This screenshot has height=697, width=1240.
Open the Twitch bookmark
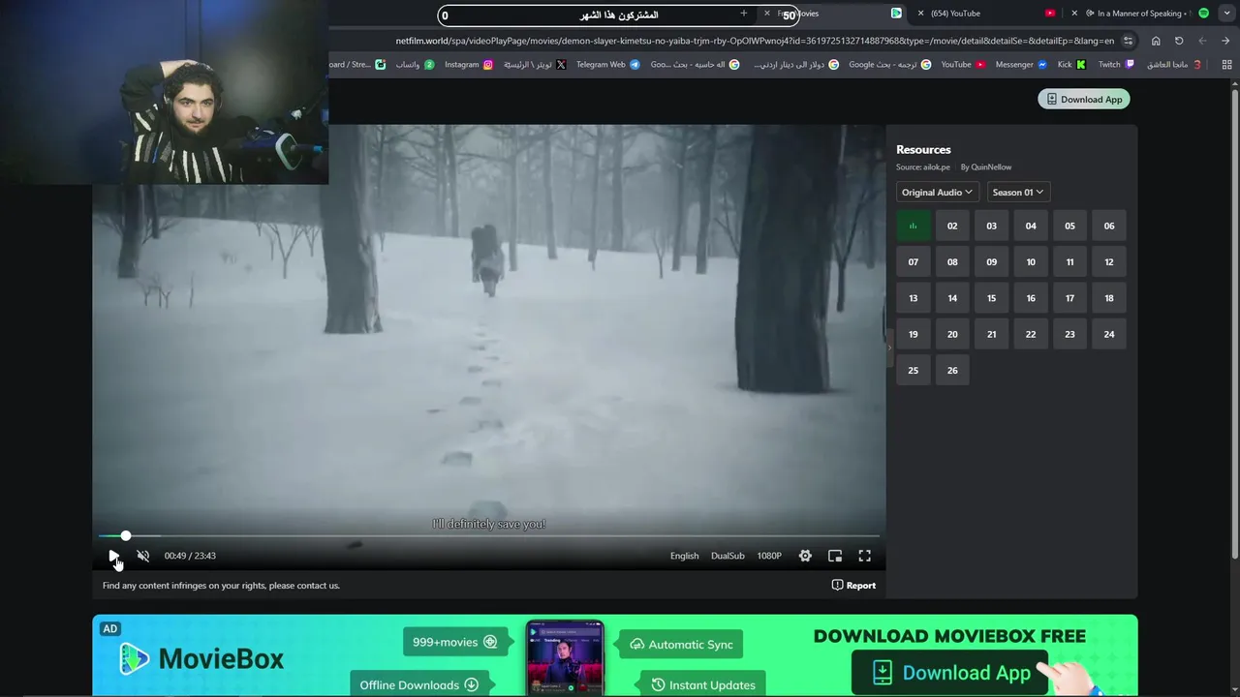point(1116,65)
